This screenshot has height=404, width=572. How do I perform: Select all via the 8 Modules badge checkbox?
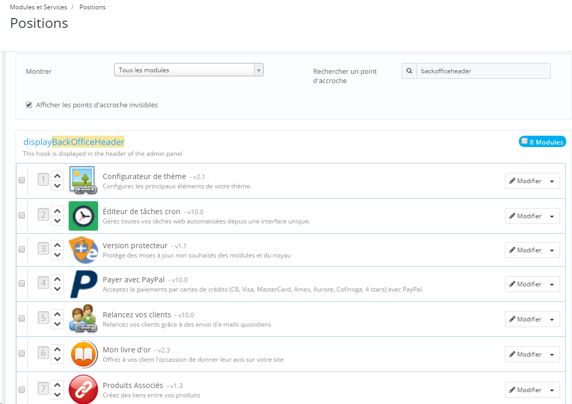pyautogui.click(x=525, y=141)
